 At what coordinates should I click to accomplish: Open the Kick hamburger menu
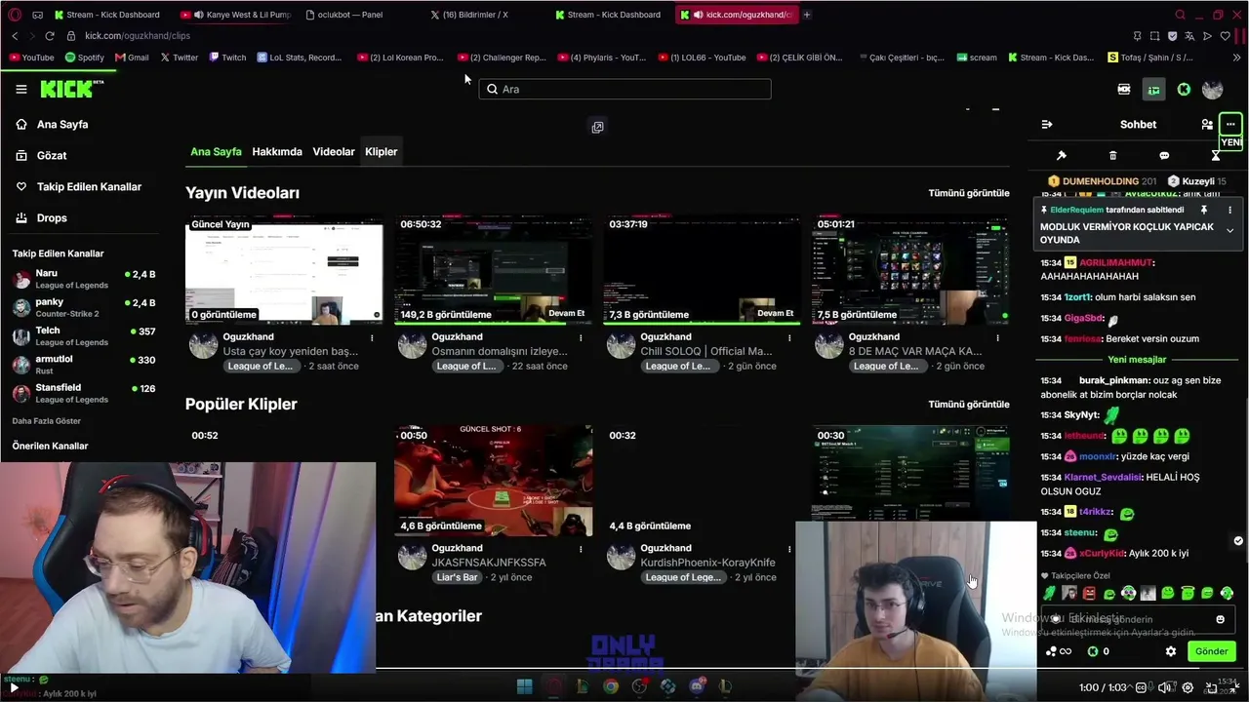click(x=21, y=89)
